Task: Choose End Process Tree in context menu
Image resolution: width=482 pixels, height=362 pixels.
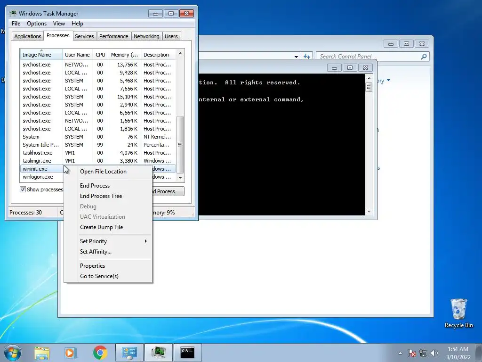Action: (x=108, y=196)
